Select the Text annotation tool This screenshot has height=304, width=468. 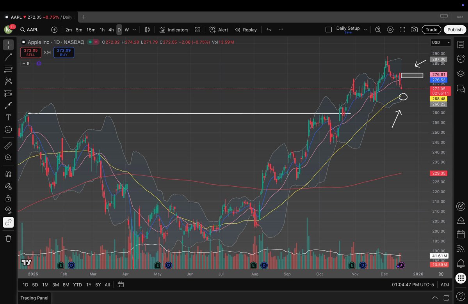coord(8,117)
